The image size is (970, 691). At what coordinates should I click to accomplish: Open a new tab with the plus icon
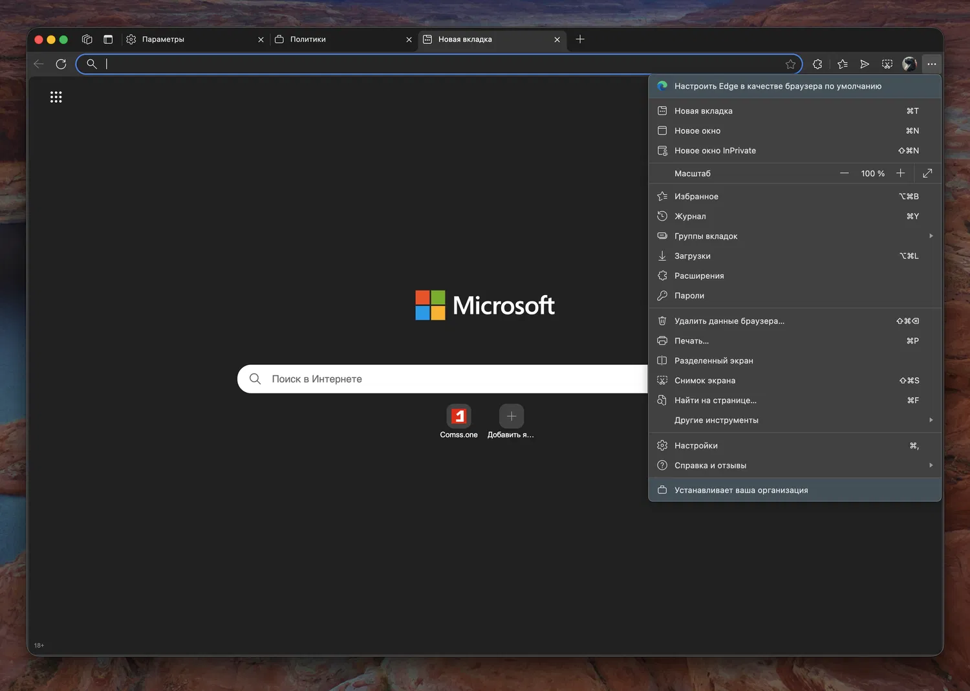point(580,39)
